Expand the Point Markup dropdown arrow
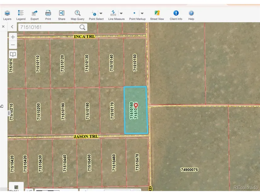The width and height of the screenshot is (260, 195). (x=142, y=13)
